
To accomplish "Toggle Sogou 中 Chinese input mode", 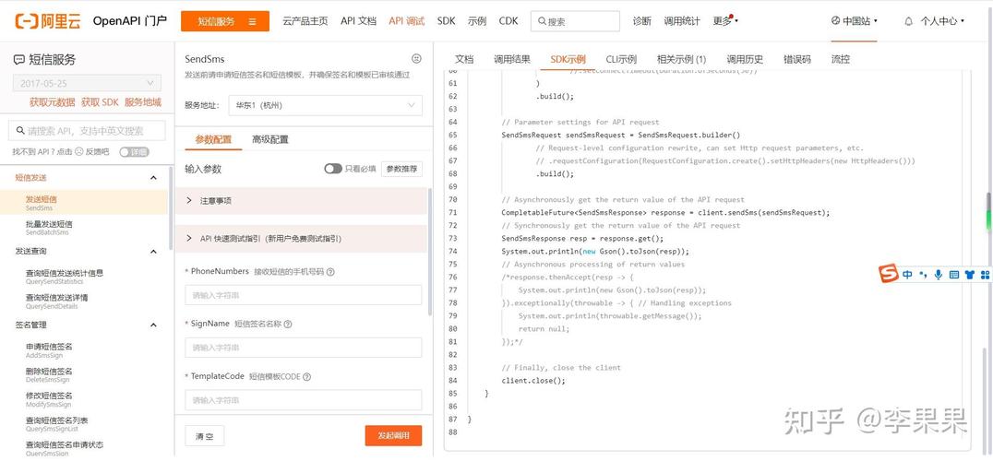I will 907,275.
